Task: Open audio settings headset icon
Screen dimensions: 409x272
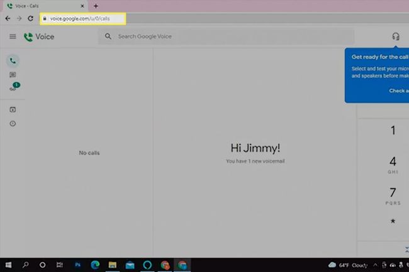Action: tap(396, 36)
